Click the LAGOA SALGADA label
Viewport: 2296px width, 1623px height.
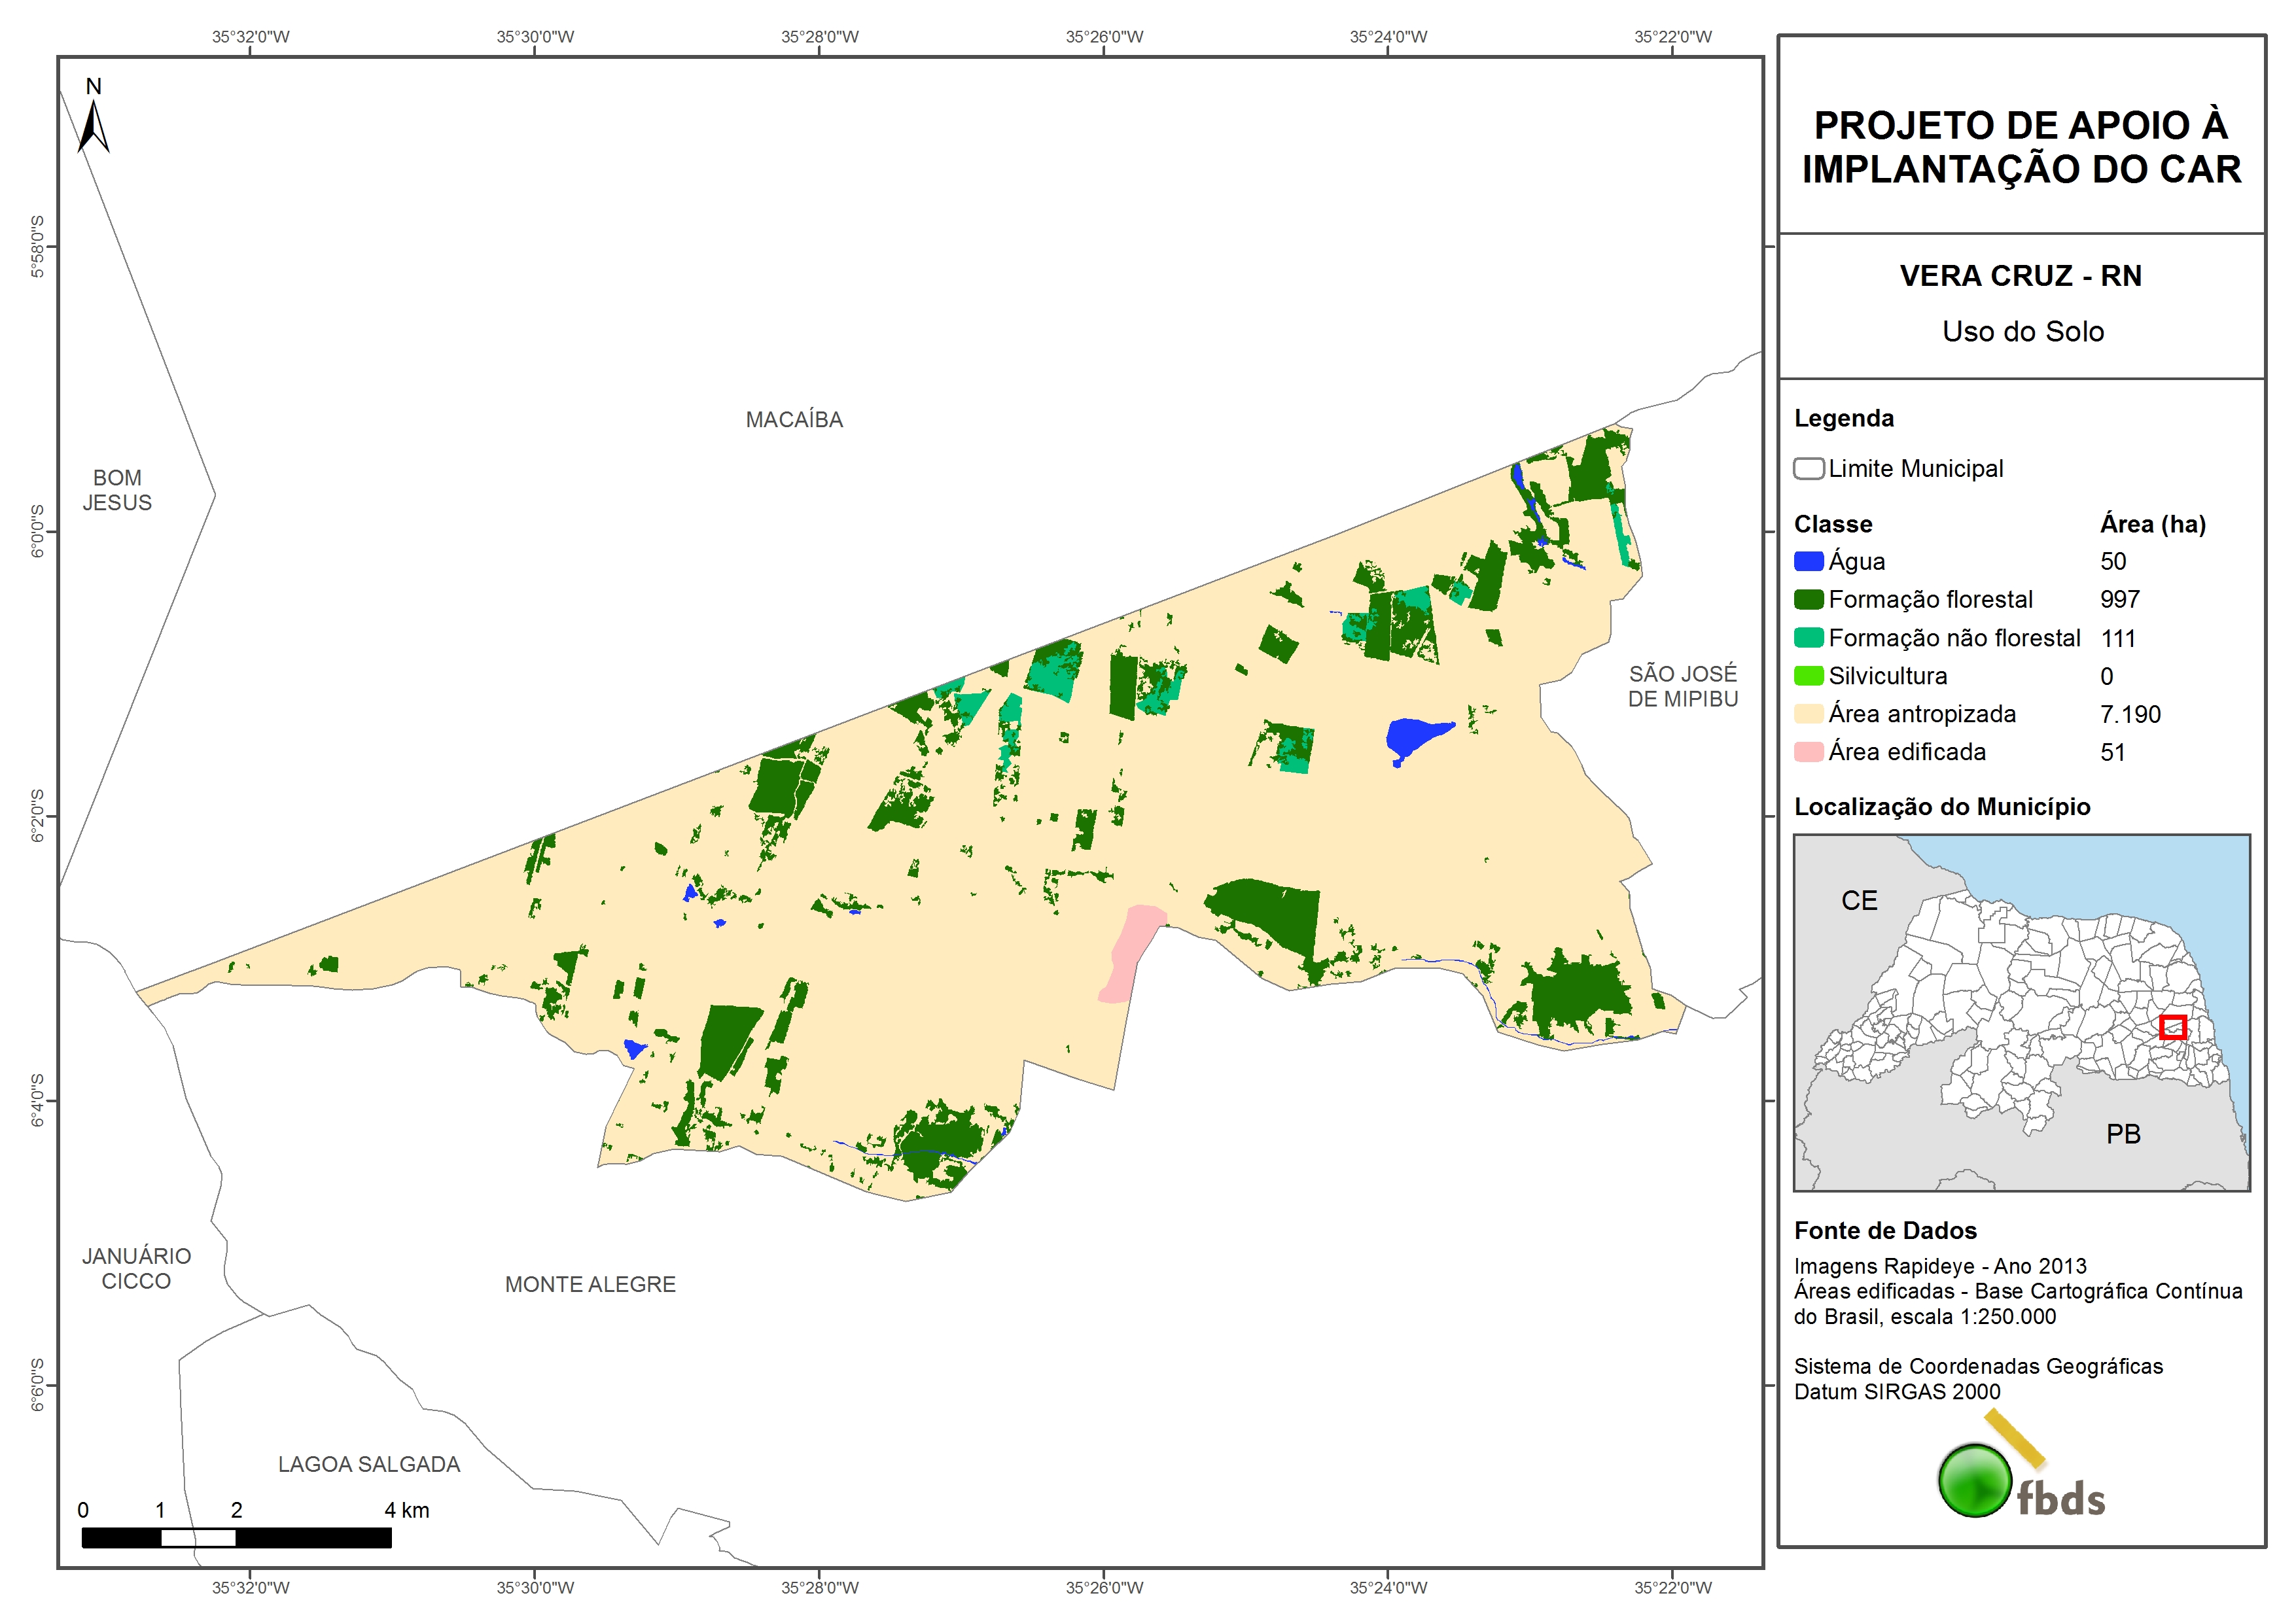coord(369,1464)
